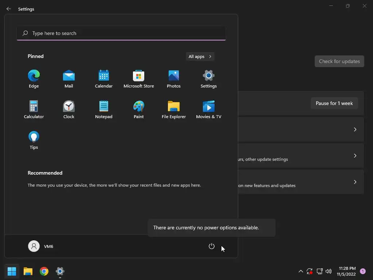Viewport: 373px width, 280px height.
Task: Open the volume control in tray
Action: pos(329,271)
